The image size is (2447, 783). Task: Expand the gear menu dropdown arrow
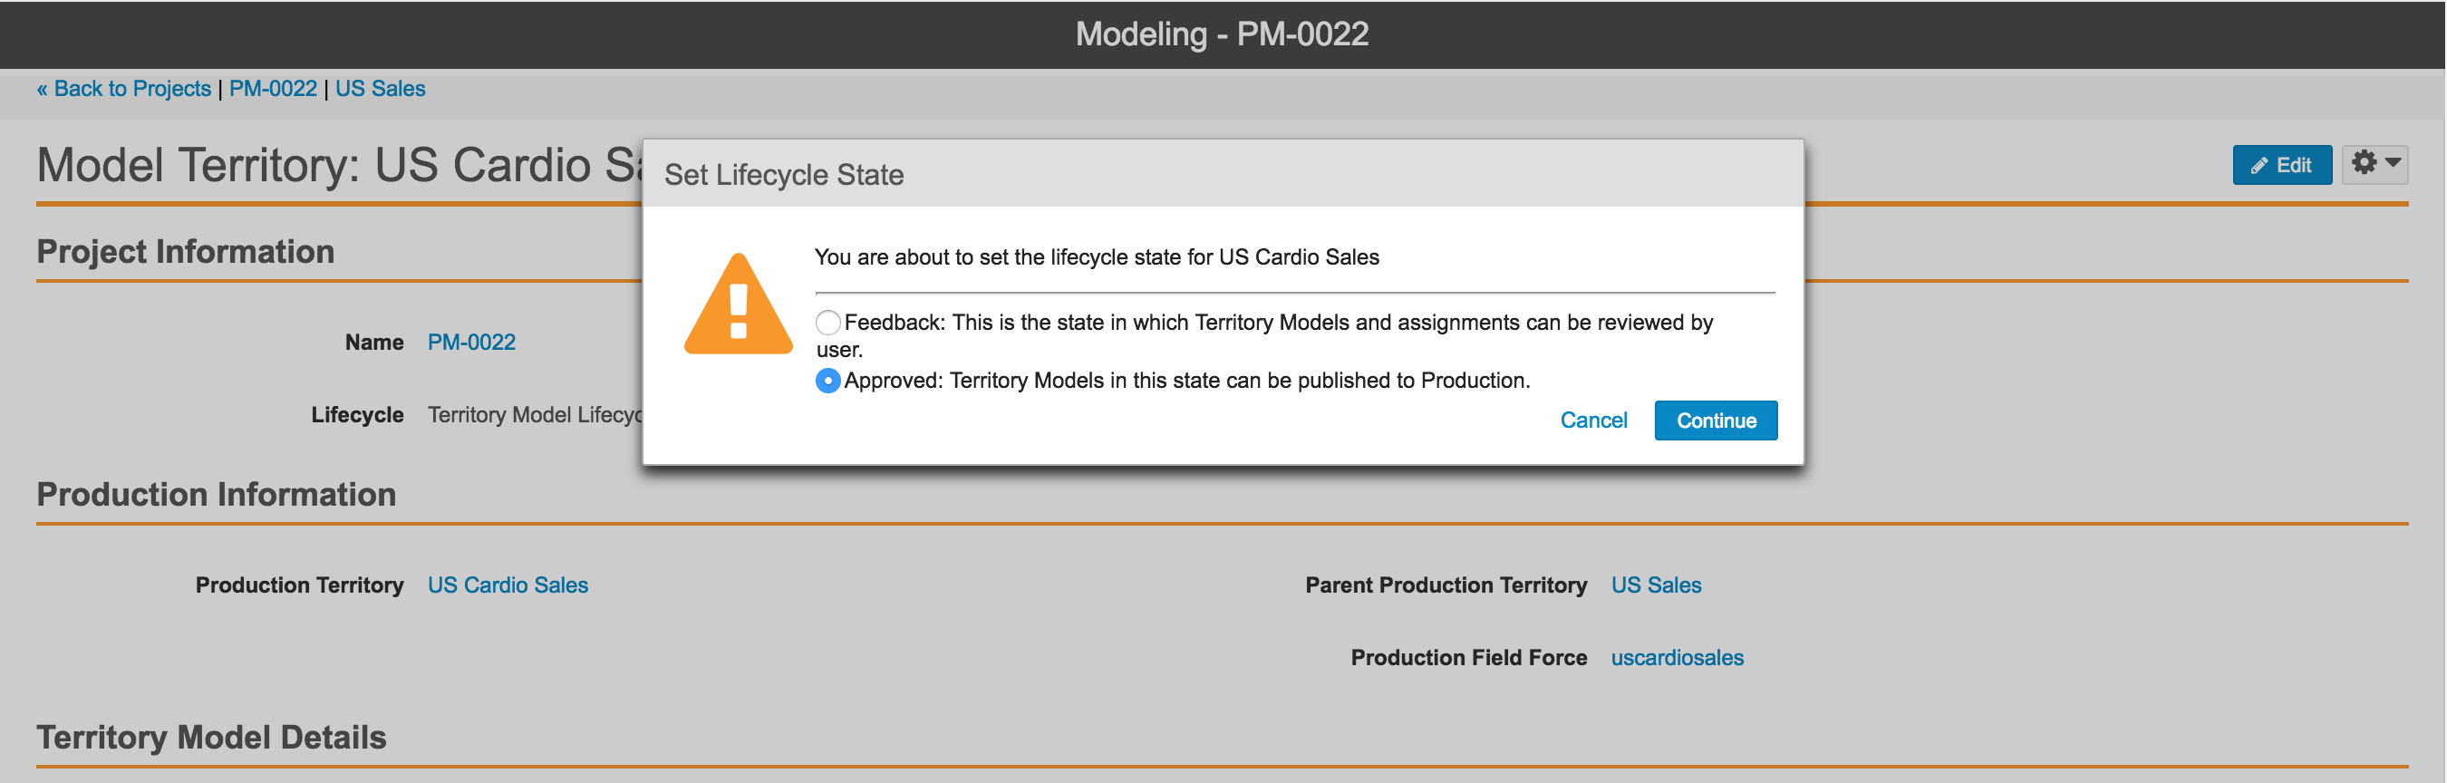[x=2394, y=163]
